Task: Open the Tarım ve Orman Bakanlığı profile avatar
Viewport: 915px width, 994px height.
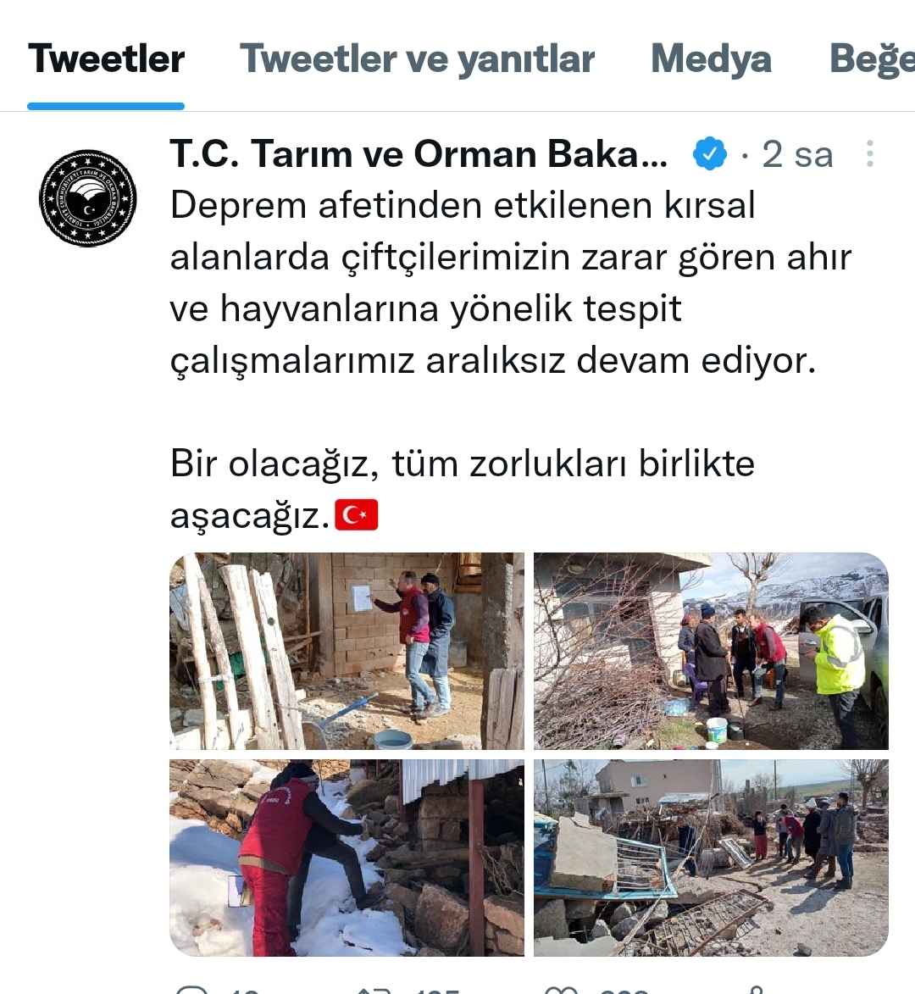Action: 87,197
